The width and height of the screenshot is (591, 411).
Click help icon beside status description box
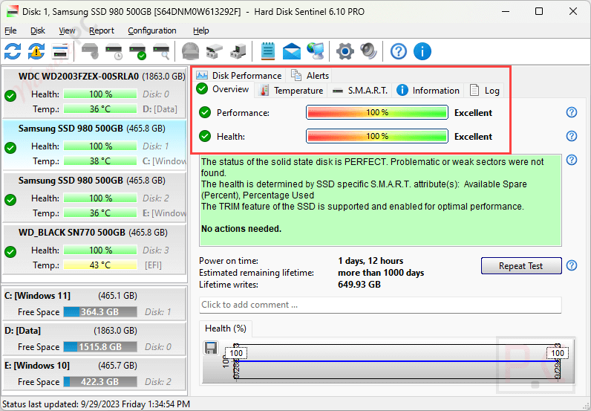pyautogui.click(x=572, y=160)
